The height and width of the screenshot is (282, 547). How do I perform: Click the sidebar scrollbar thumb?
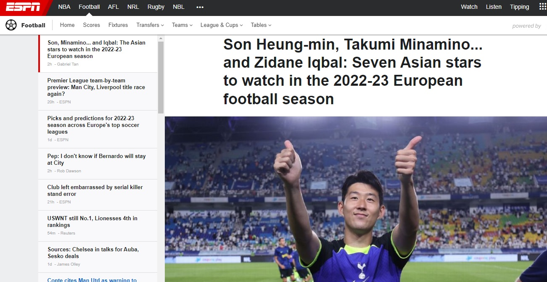click(161, 77)
